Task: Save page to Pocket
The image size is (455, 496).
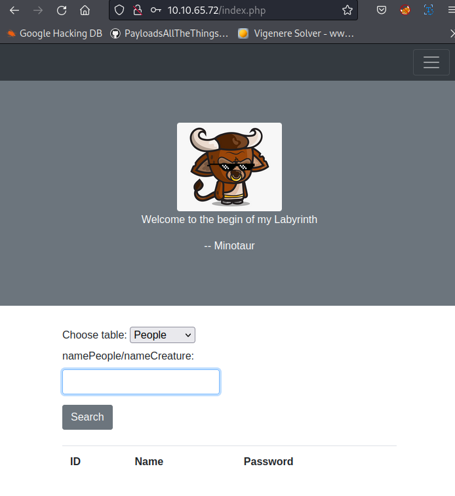Action: pos(382,10)
